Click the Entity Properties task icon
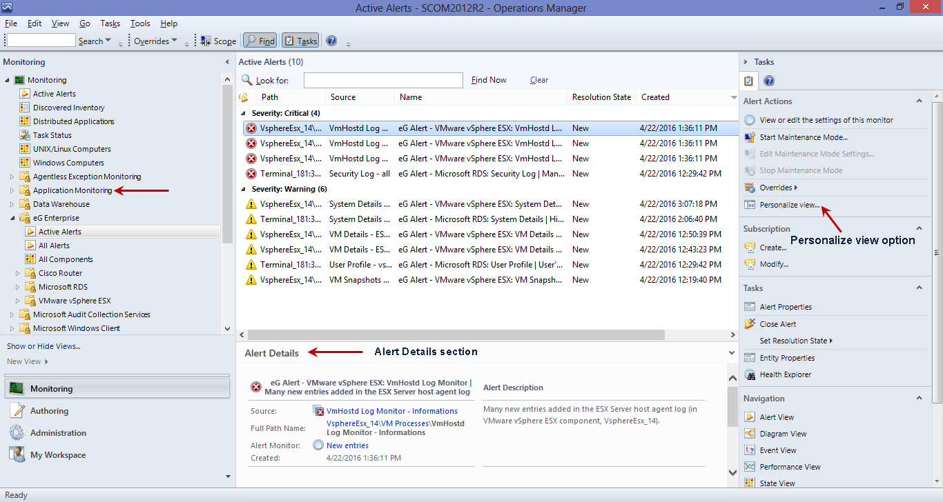 pyautogui.click(x=750, y=358)
